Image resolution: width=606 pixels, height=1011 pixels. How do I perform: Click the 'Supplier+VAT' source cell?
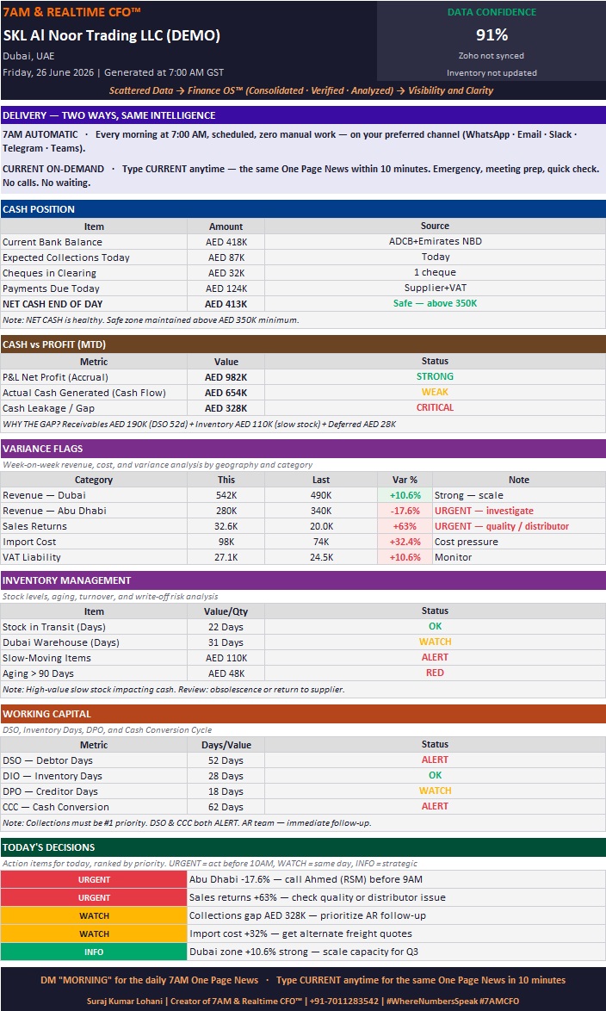coord(436,288)
